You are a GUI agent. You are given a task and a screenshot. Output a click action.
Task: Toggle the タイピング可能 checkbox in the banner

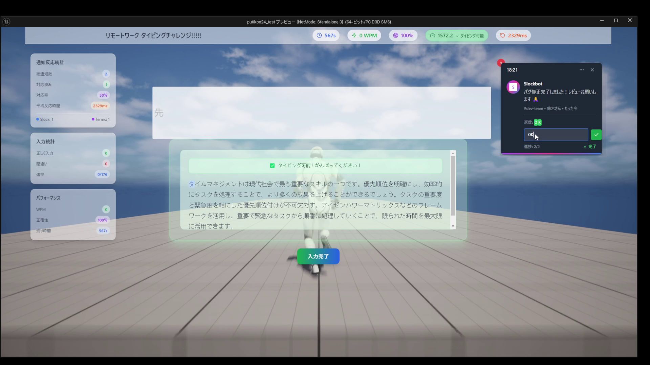272,166
